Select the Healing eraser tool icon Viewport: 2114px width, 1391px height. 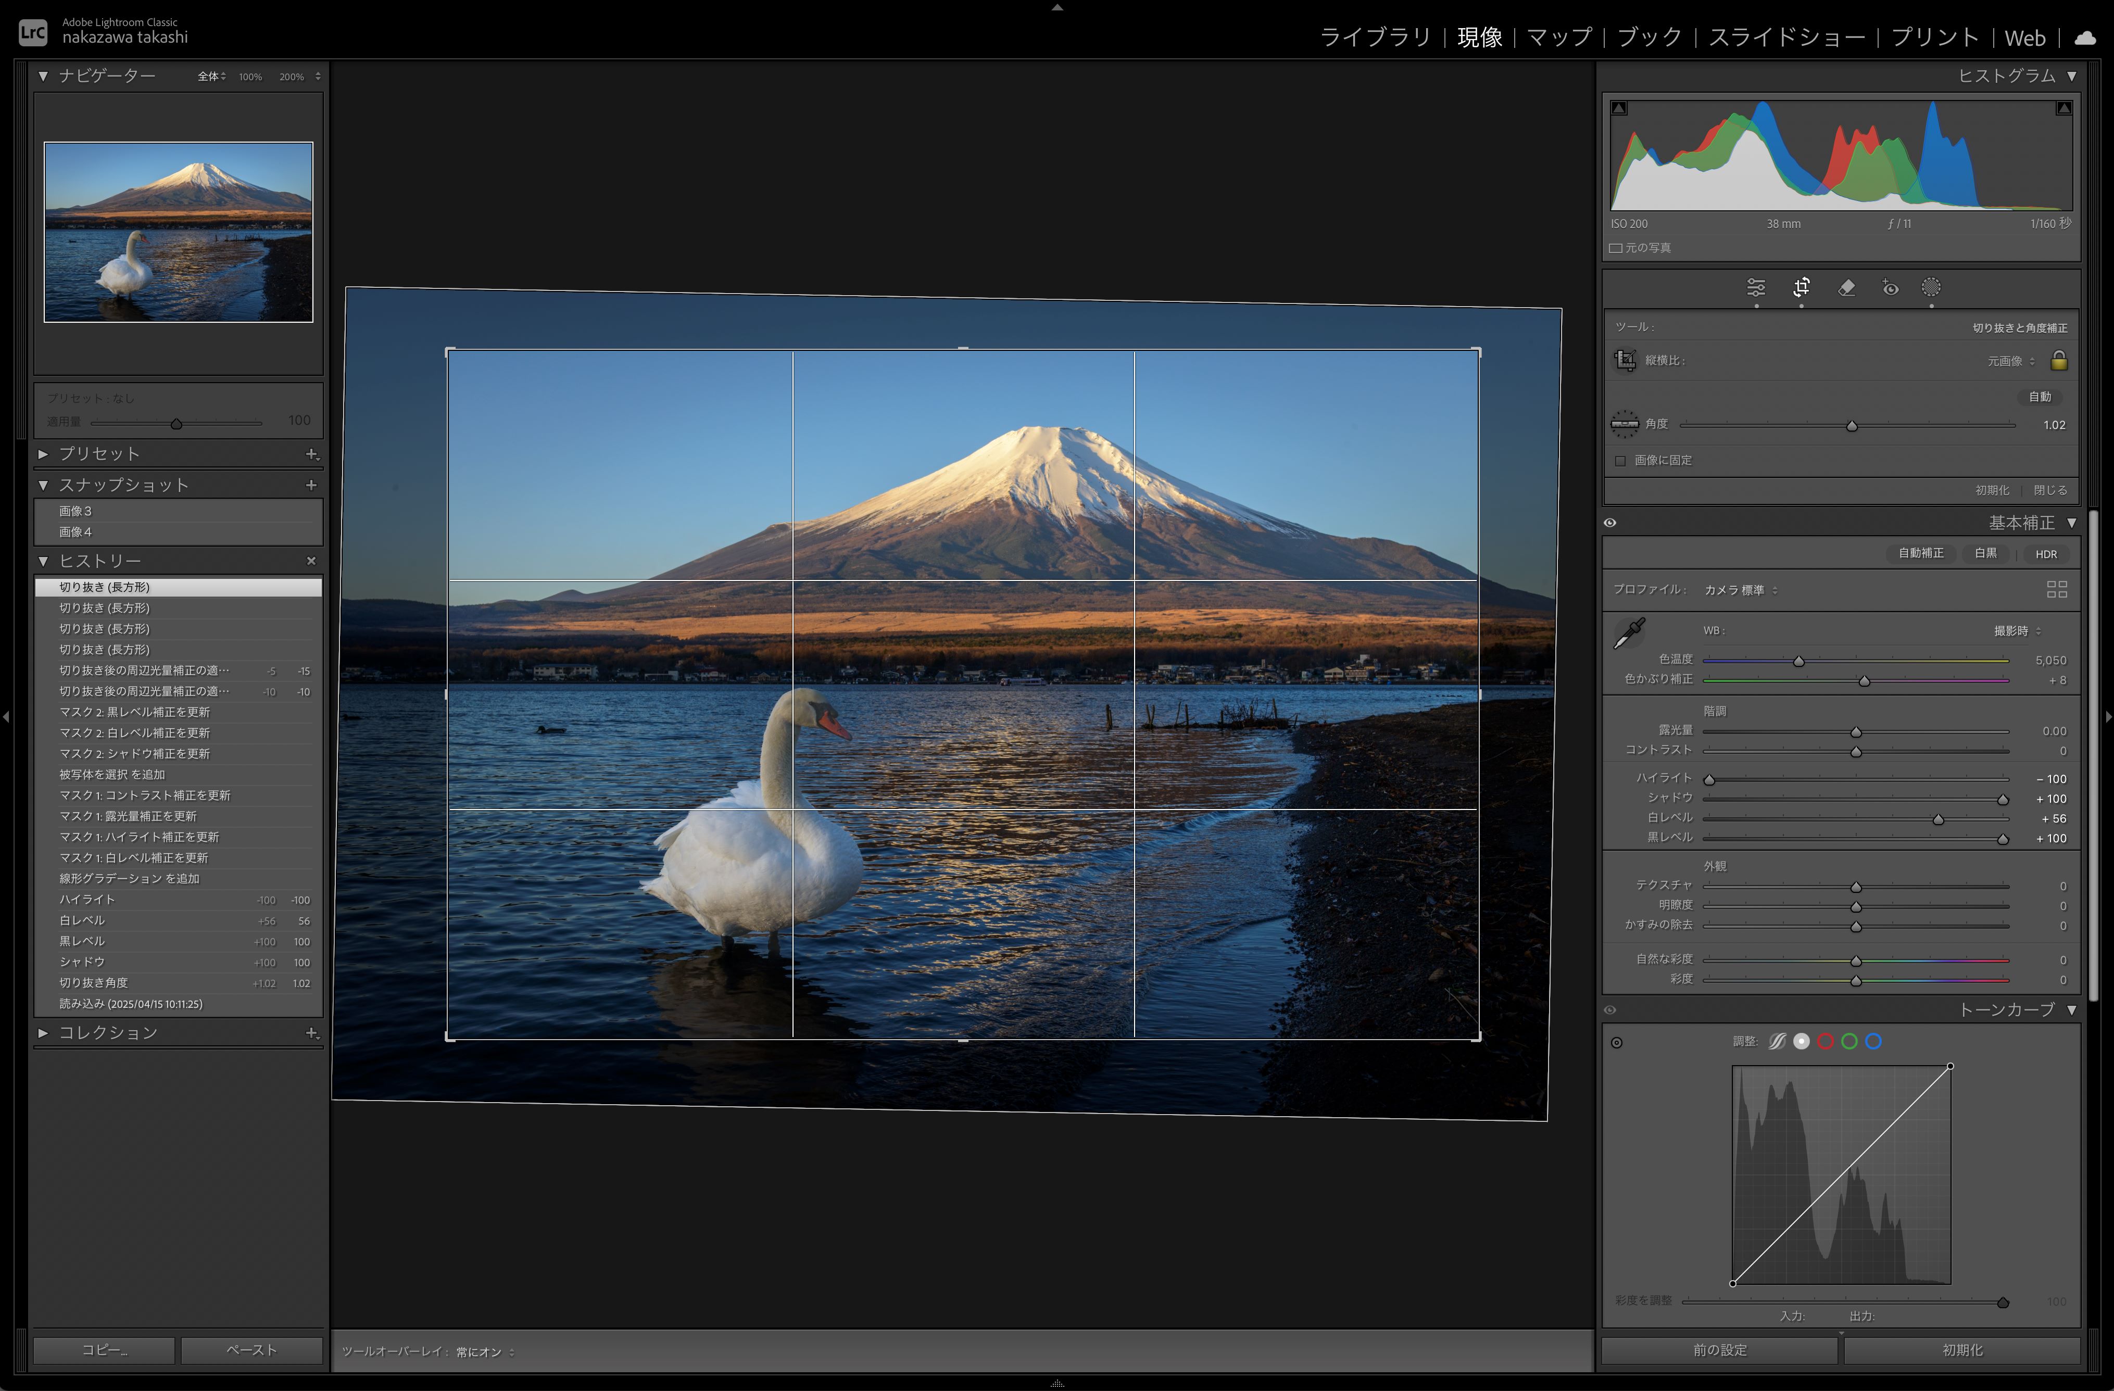point(1846,288)
